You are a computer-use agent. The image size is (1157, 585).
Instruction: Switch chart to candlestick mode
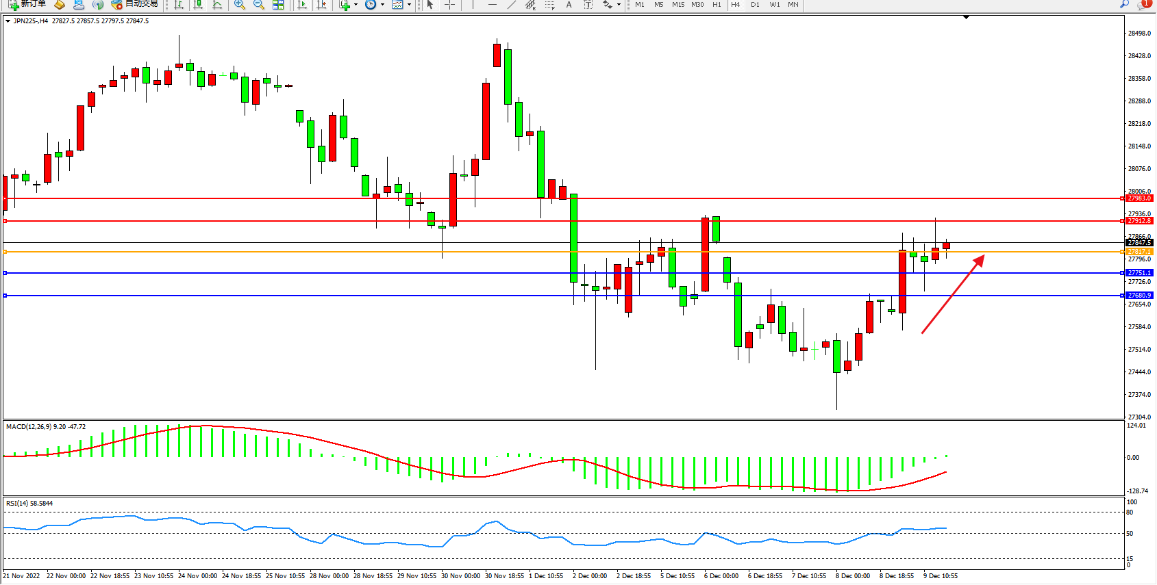coord(198,5)
